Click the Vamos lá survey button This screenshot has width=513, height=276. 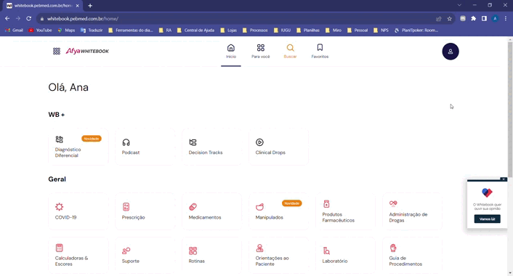(487, 219)
